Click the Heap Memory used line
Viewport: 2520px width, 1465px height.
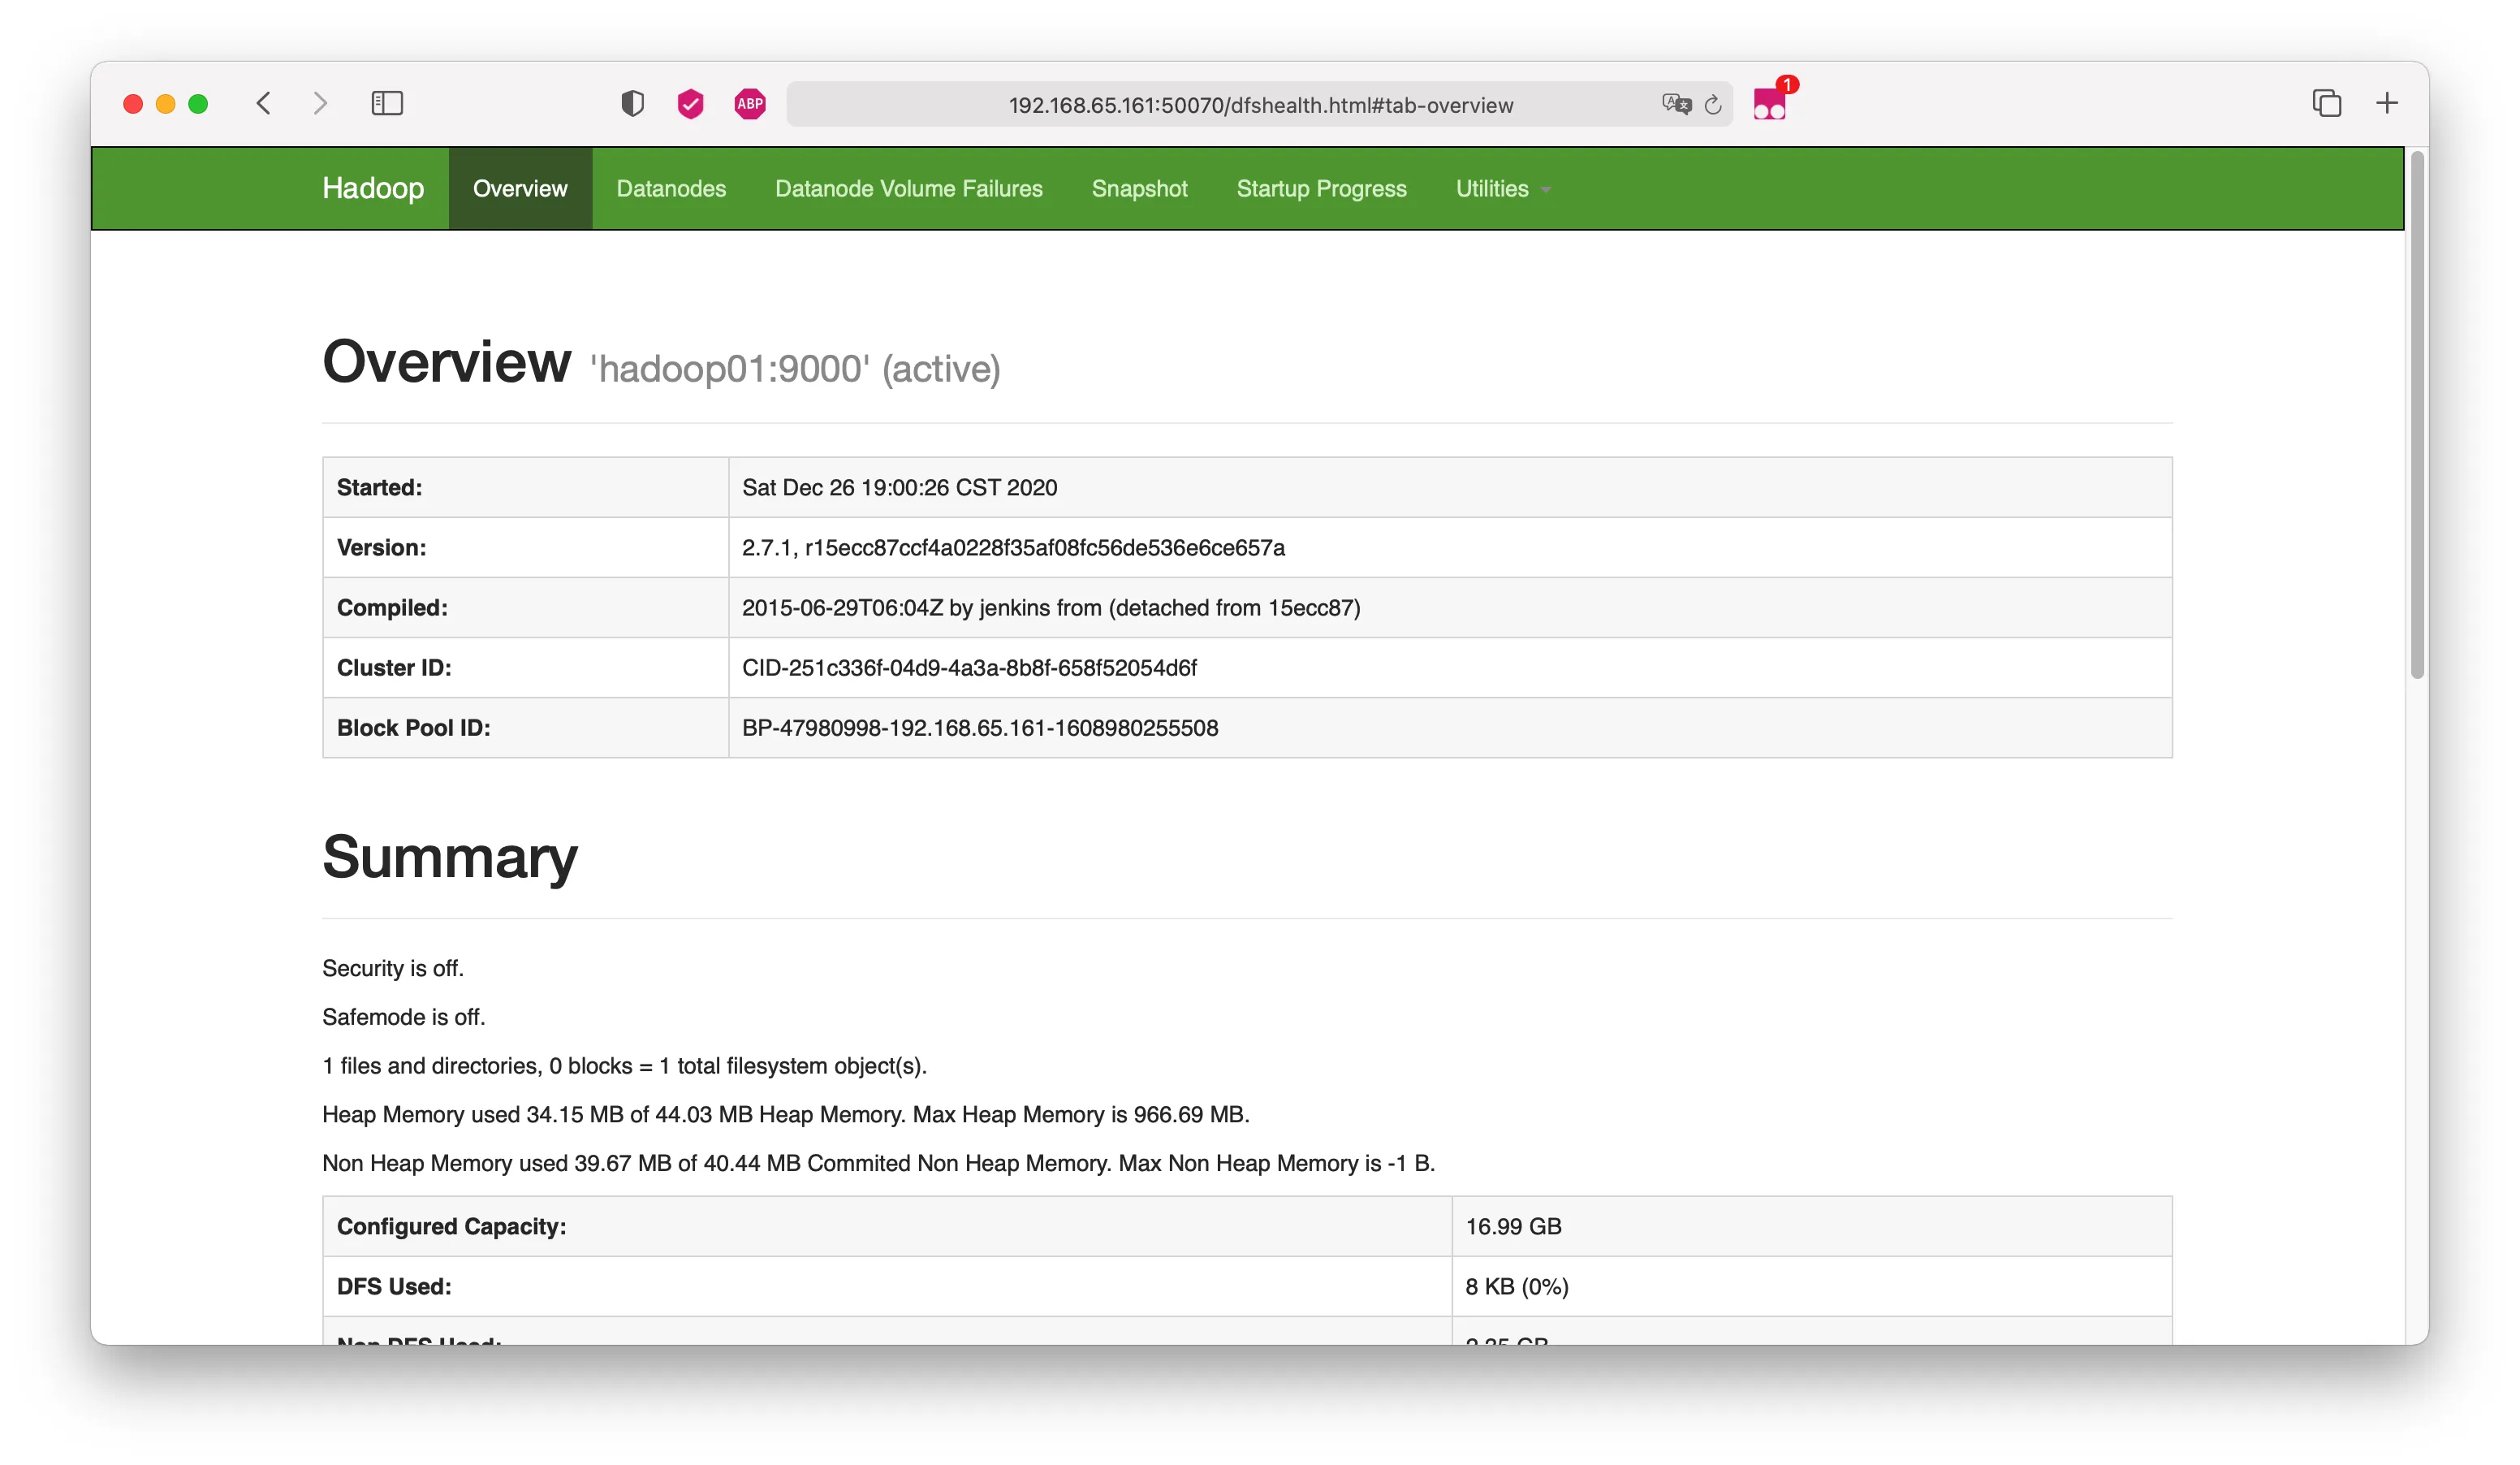pyautogui.click(x=786, y=1114)
